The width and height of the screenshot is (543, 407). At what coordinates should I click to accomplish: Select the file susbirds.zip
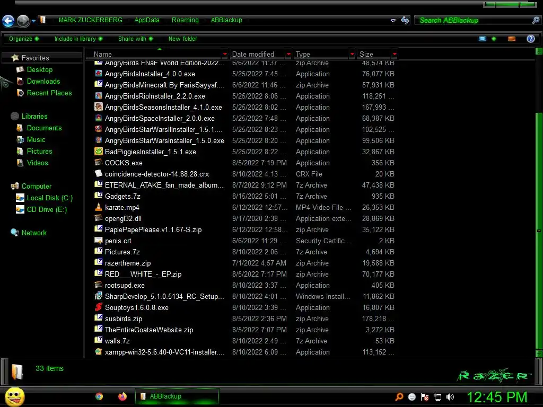124,318
